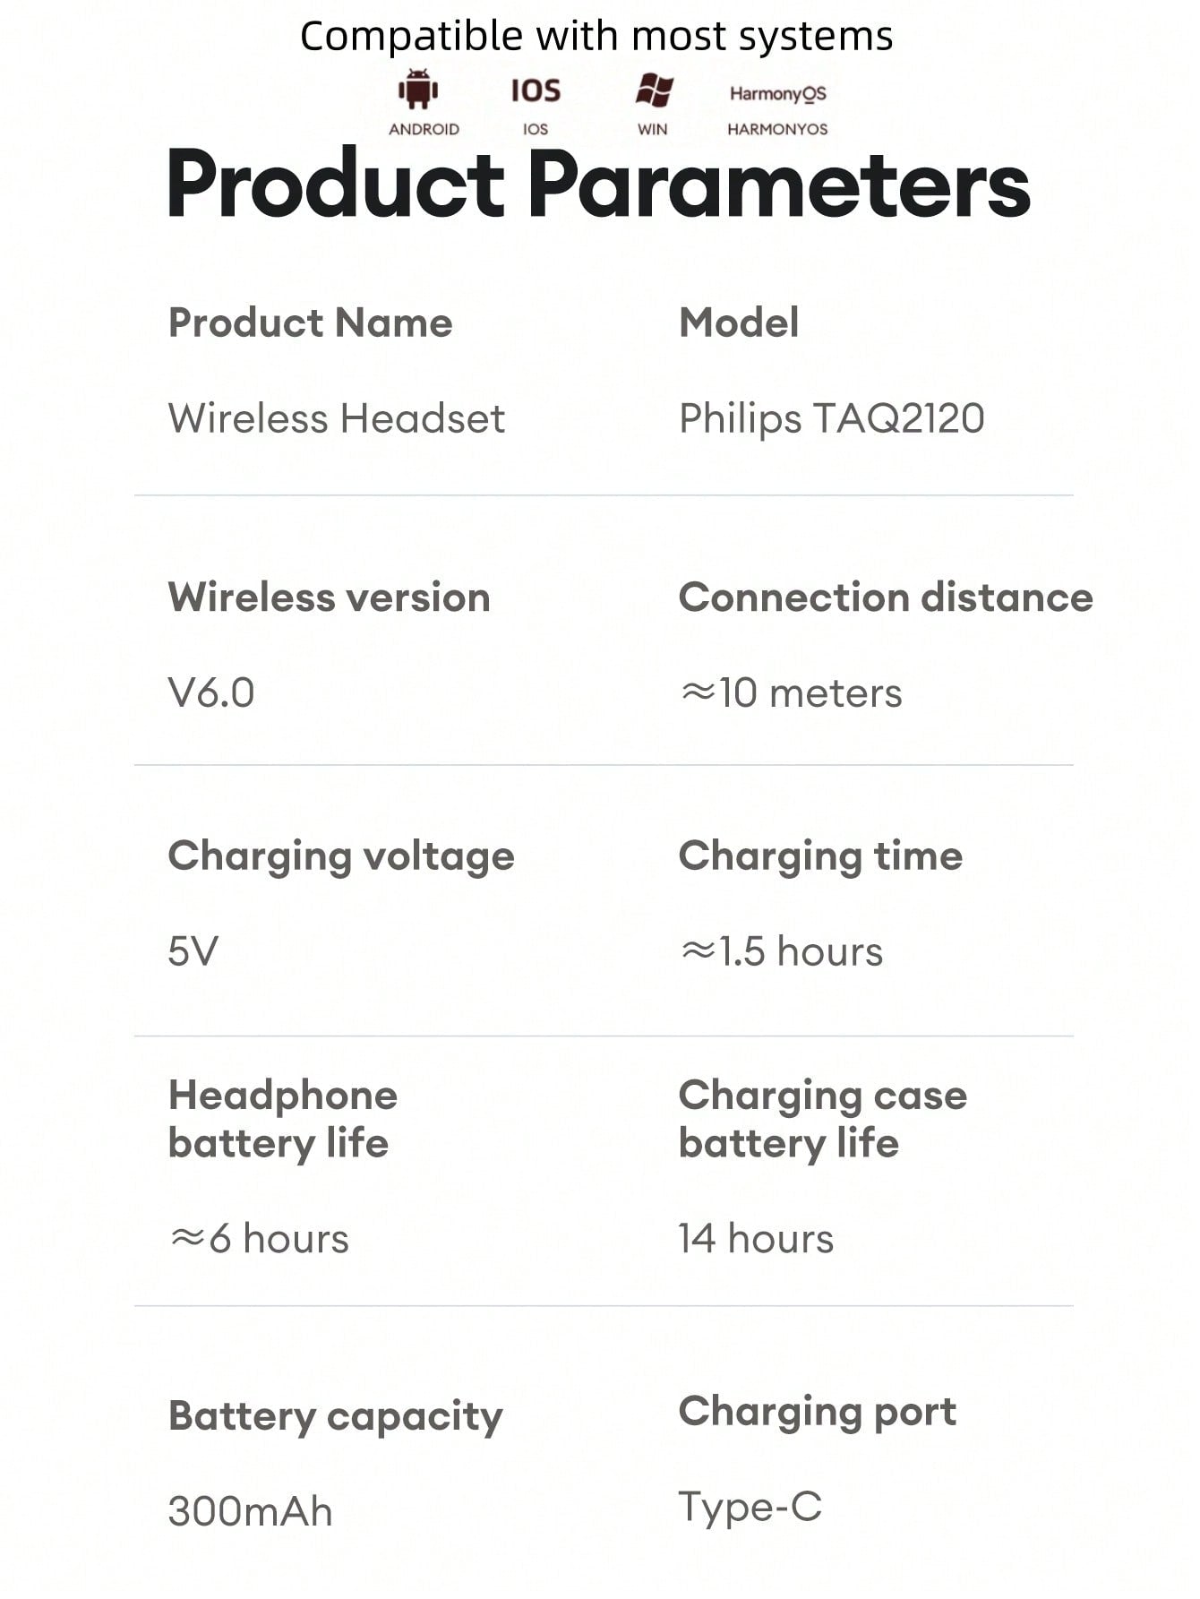
Task: Click the ≈10 meters value
Action: [791, 692]
